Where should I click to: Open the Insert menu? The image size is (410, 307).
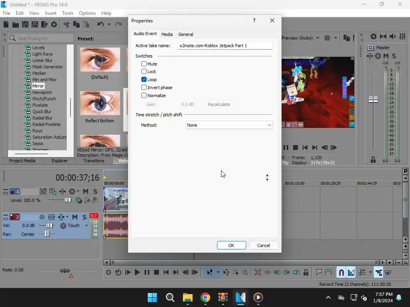pyautogui.click(x=50, y=13)
